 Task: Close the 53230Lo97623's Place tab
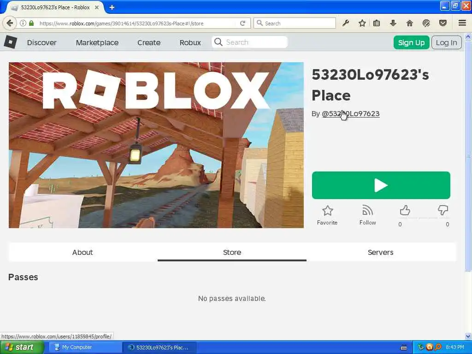tap(97, 7)
